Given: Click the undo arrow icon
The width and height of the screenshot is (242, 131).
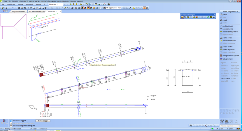Looking at the screenshot, I should tap(12, 8).
